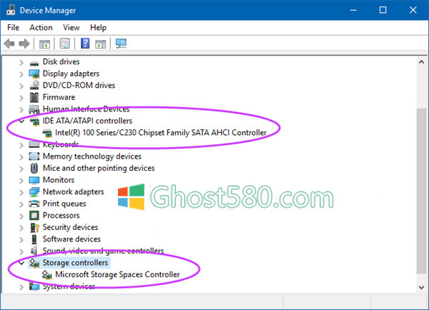The height and width of the screenshot is (310, 429).
Task: Select Mice and other pointing devices label
Action: pyautogui.click(x=99, y=168)
